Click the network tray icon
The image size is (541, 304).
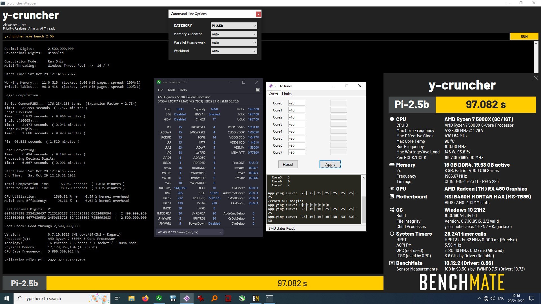pyautogui.click(x=486, y=298)
